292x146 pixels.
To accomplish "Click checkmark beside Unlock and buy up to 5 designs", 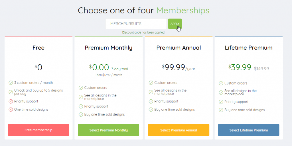I will coord(11,92).
